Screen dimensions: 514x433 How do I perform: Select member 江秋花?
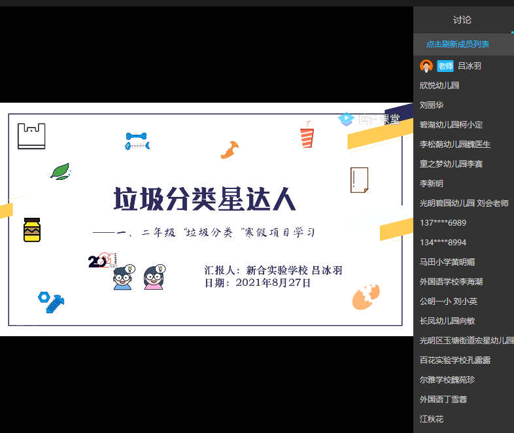[x=432, y=419]
